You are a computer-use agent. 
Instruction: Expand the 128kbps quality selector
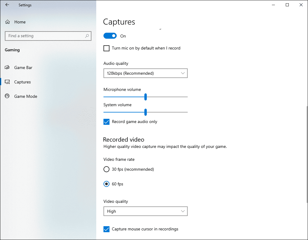pyautogui.click(x=183, y=73)
